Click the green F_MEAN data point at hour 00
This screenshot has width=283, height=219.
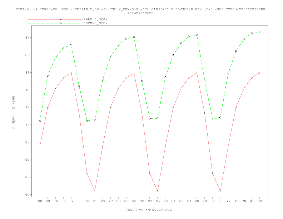[40, 121]
